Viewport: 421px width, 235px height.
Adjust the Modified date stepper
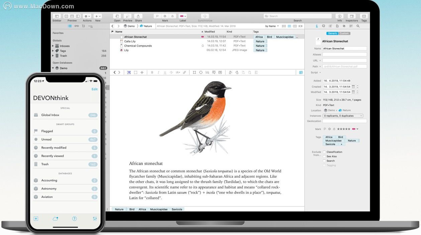pos(357,92)
